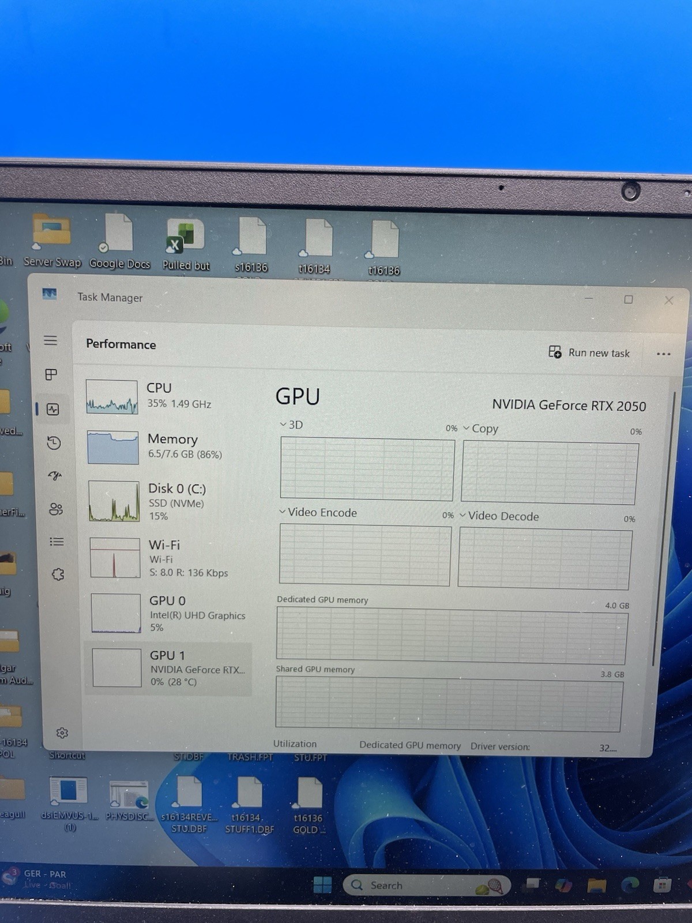The height and width of the screenshot is (923, 692).
Task: Select the s16136 desktop file
Action: [252, 245]
